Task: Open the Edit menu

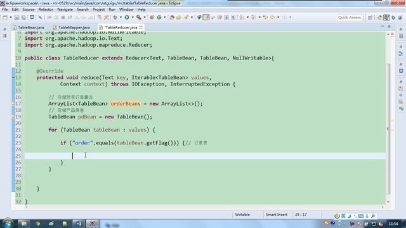Action: pyautogui.click(x=15, y=9)
